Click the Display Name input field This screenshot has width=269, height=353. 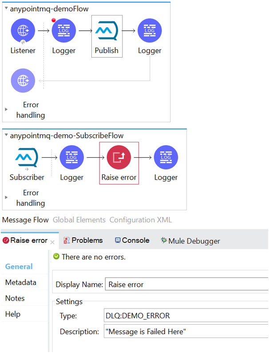pyautogui.click(x=186, y=285)
